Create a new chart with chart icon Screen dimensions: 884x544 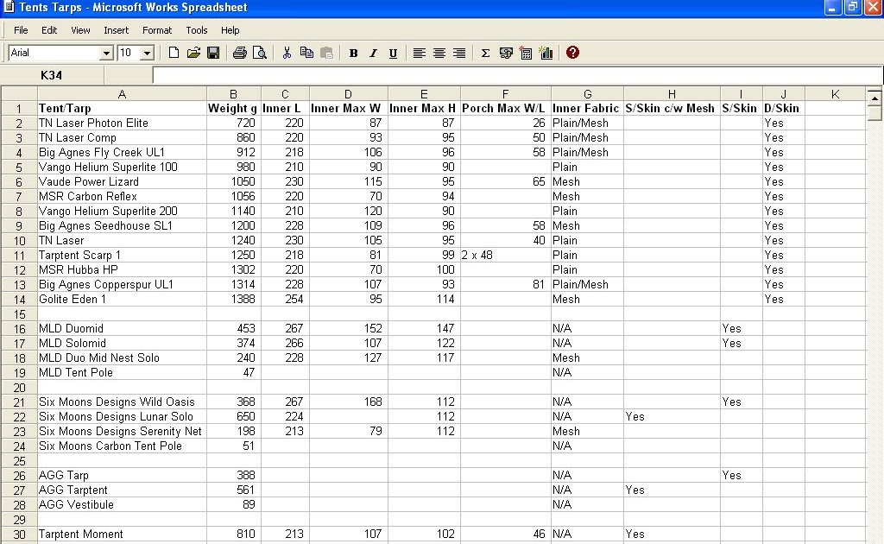pyautogui.click(x=546, y=53)
